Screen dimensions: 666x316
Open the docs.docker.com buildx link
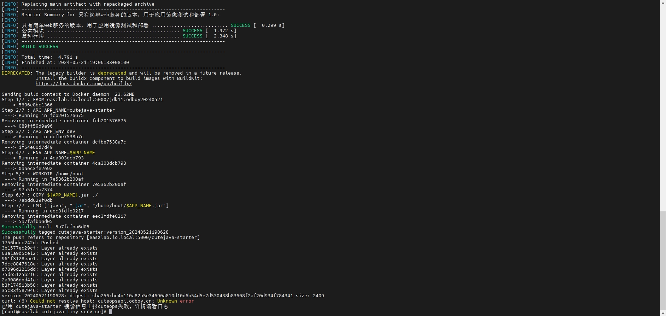pyautogui.click(x=83, y=84)
